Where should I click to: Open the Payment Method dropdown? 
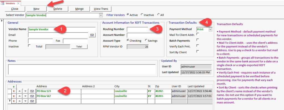tap(210, 29)
